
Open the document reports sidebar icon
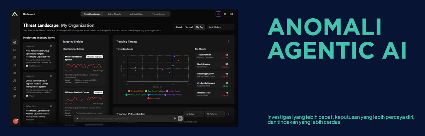click(x=14, y=58)
